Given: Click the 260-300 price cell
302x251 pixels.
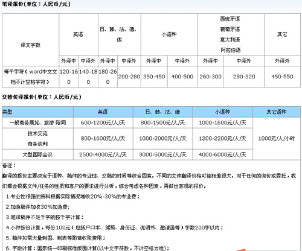Looking at the screenshot, I should [x=210, y=77].
